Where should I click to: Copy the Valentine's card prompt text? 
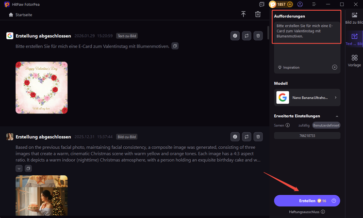pyautogui.click(x=175, y=46)
